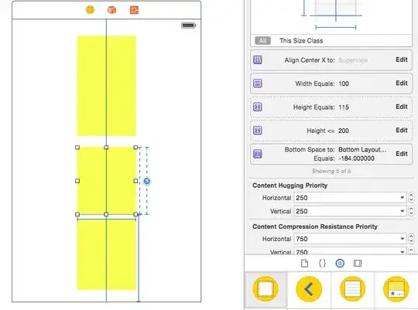Click the top-left resize handle of middle view
The width and height of the screenshot is (418, 310).
(77, 148)
